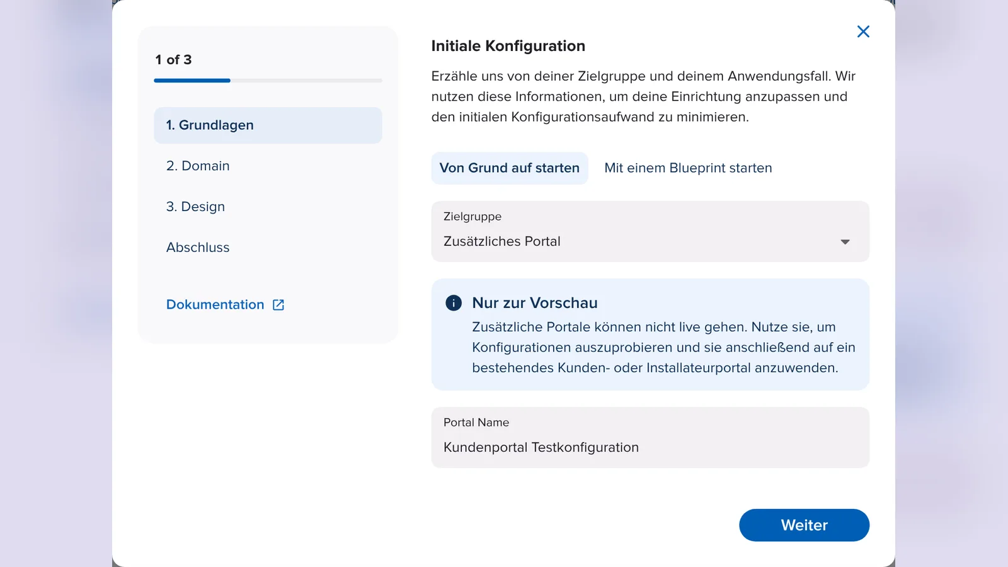The width and height of the screenshot is (1008, 567).
Task: Switch to Mit einem Blueprint starten tab
Action: click(x=688, y=168)
